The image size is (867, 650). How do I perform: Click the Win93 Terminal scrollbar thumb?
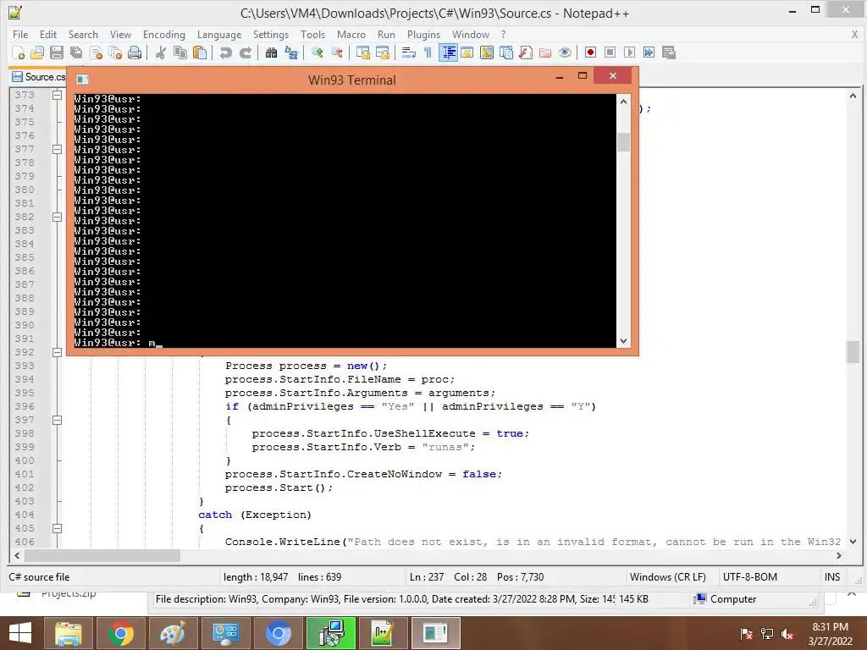[624, 142]
